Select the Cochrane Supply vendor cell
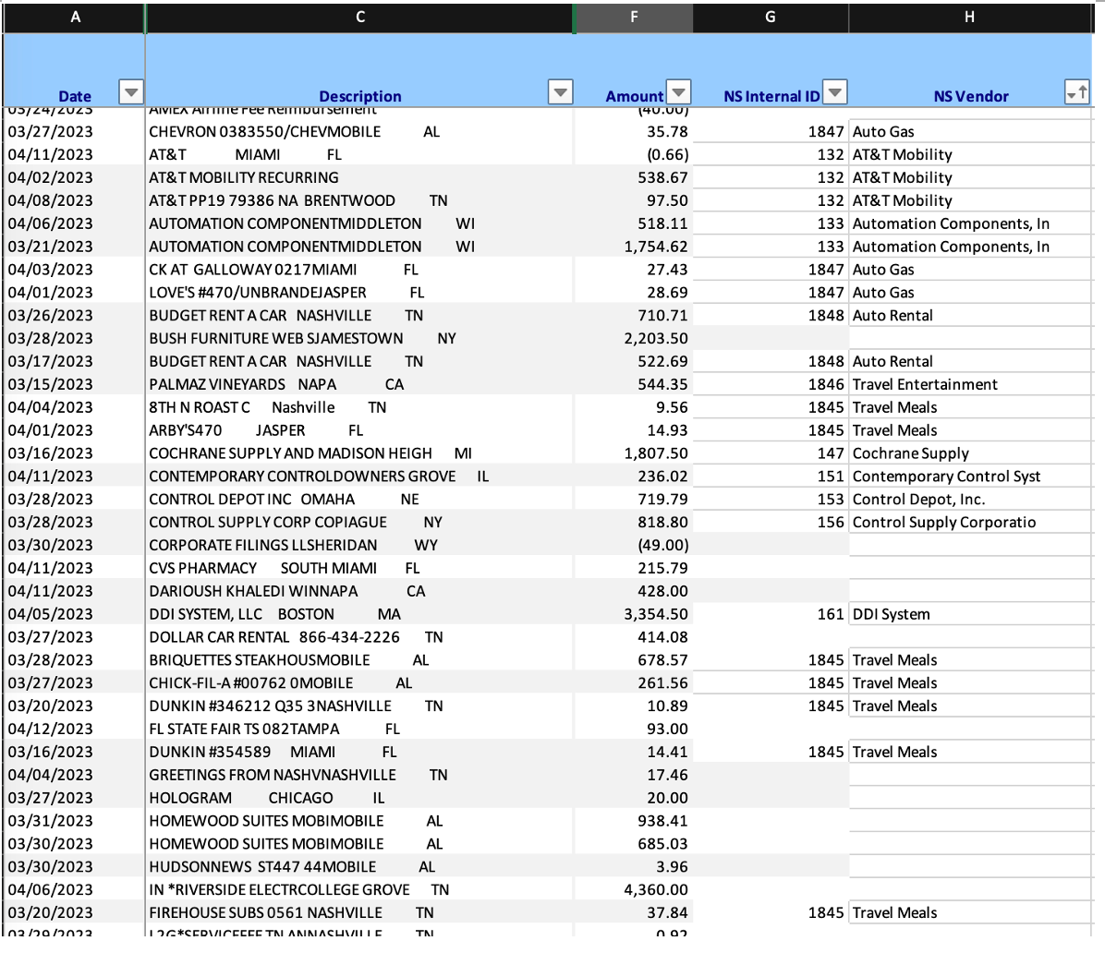Viewport: 1105px width, 953px height. pyautogui.click(x=970, y=452)
